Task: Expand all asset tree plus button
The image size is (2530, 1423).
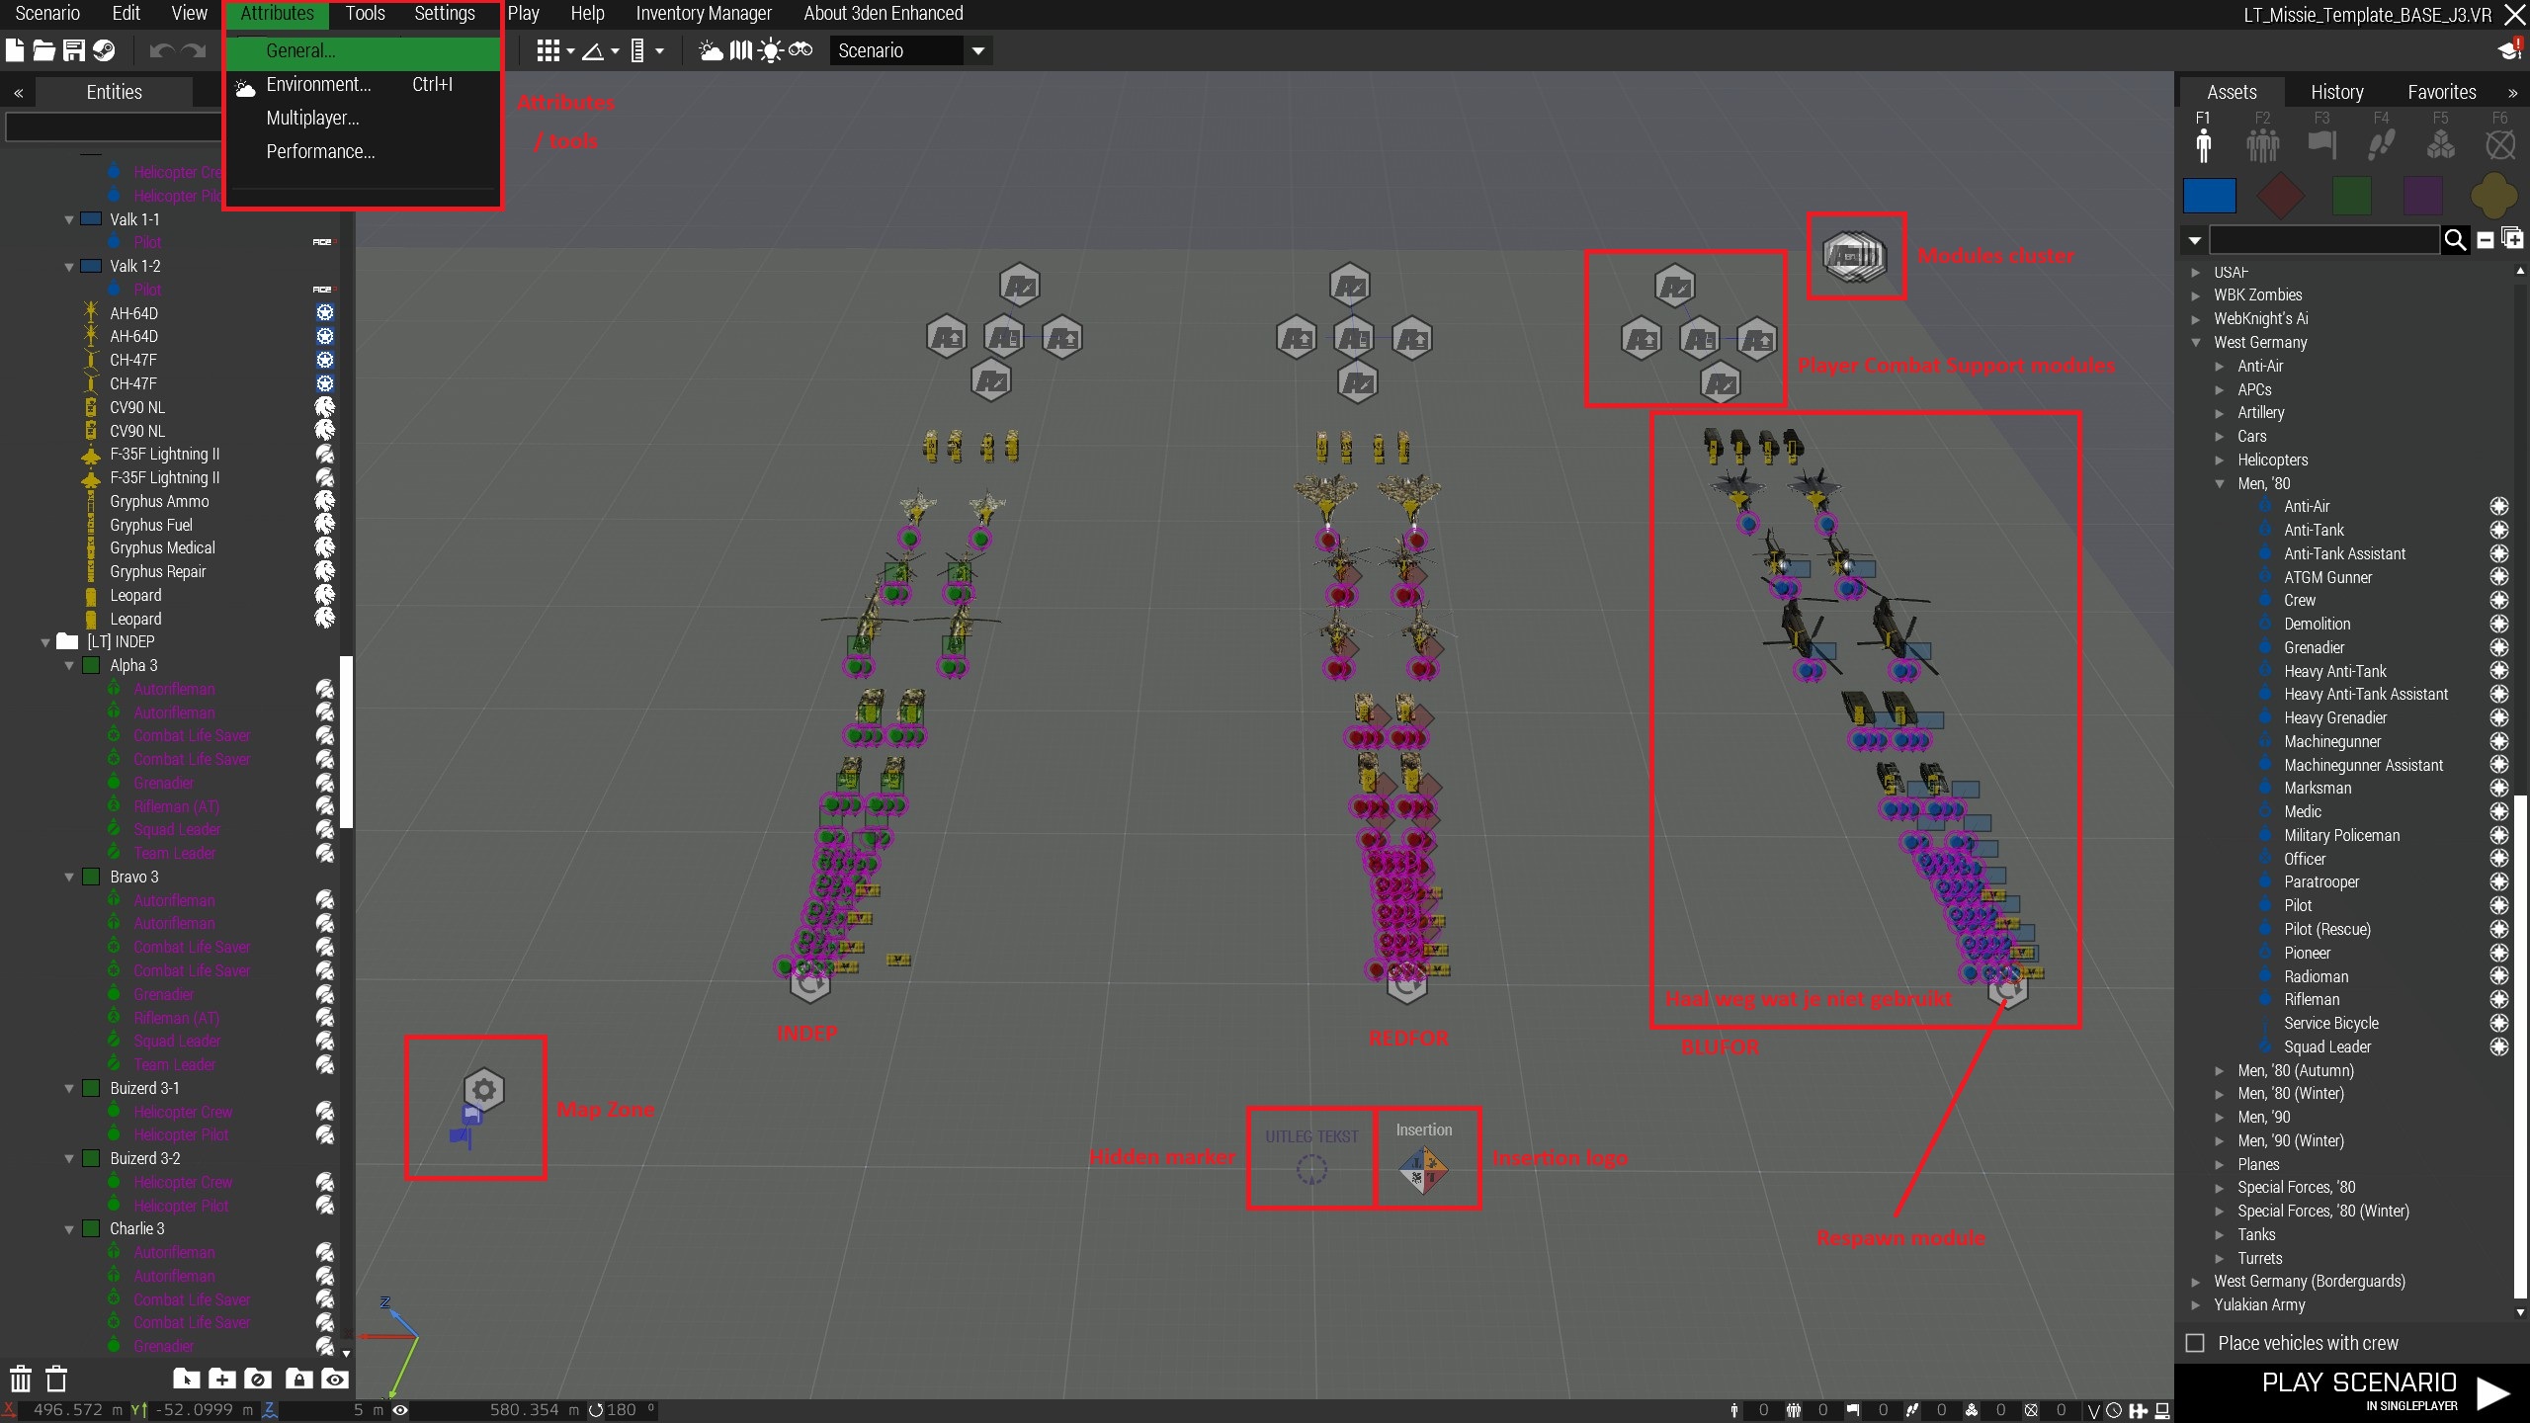Action: (2512, 238)
